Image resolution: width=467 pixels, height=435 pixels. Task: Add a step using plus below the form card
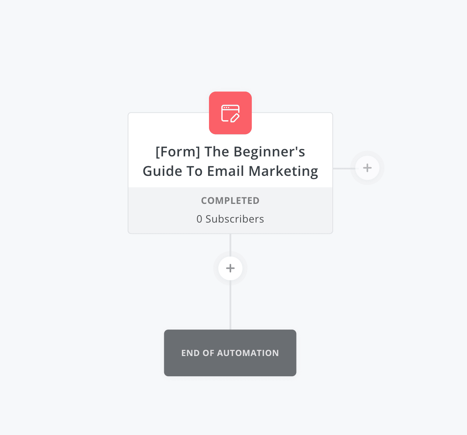(x=230, y=268)
